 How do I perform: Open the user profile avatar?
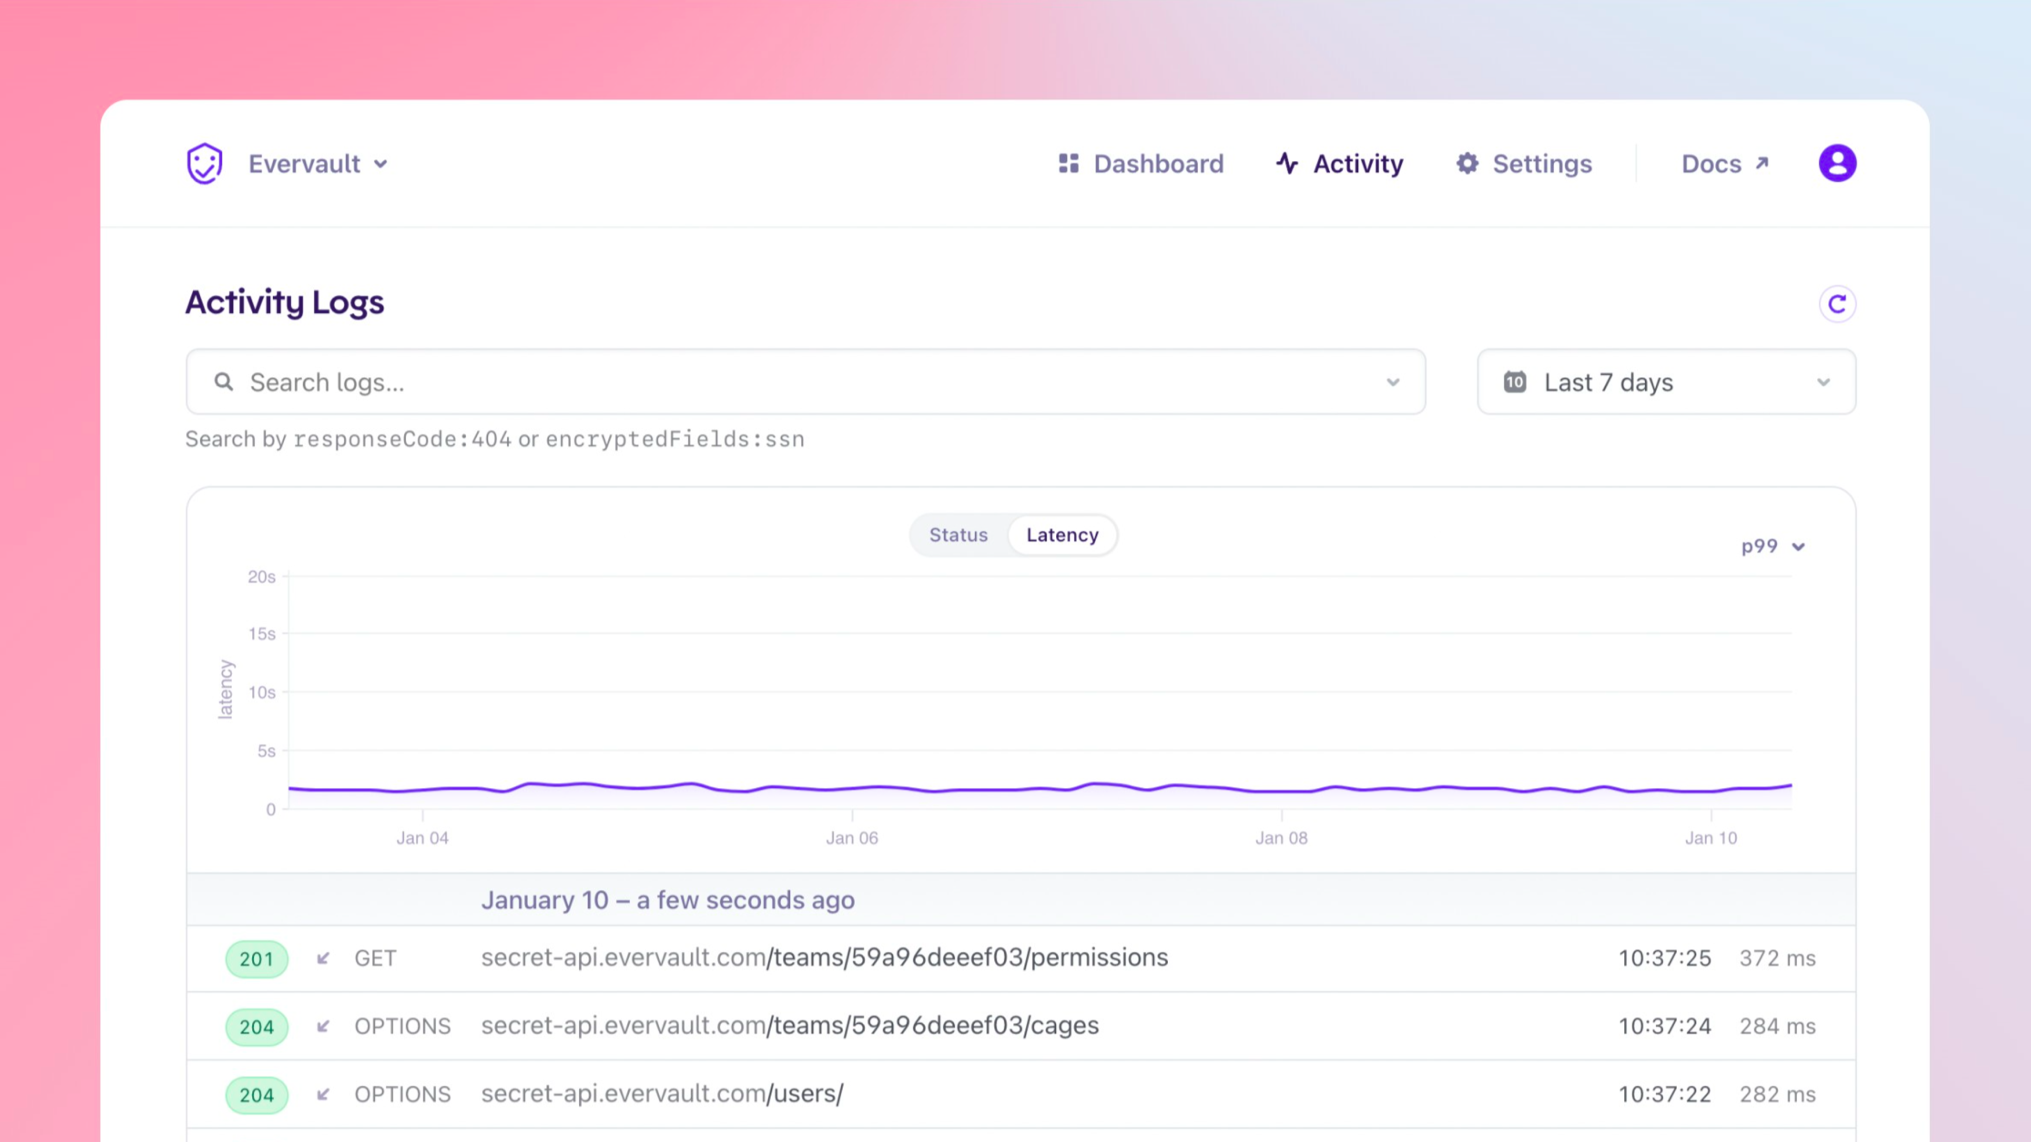tap(1837, 163)
